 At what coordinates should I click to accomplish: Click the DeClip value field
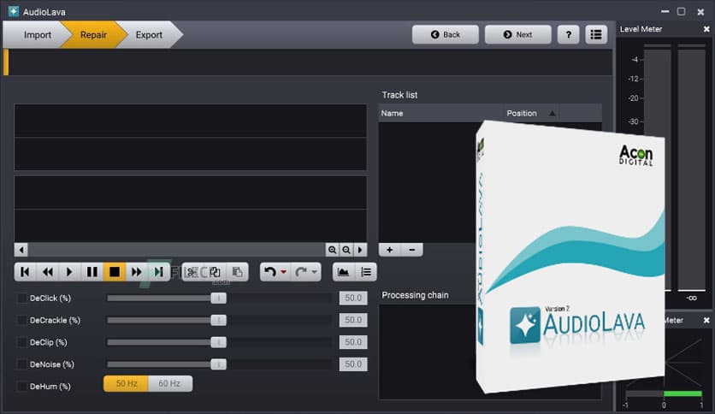(353, 342)
